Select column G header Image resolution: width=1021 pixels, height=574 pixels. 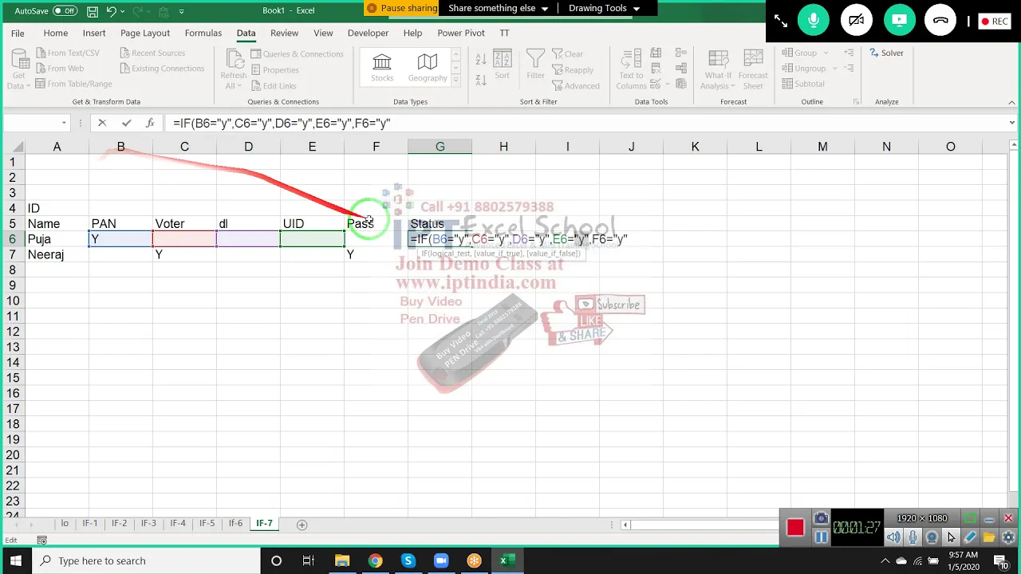point(440,147)
